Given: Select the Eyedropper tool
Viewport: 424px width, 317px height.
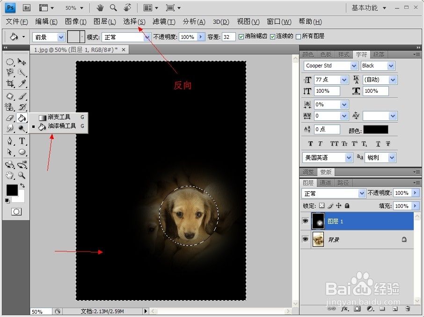Looking at the screenshot, I should coord(22,83).
